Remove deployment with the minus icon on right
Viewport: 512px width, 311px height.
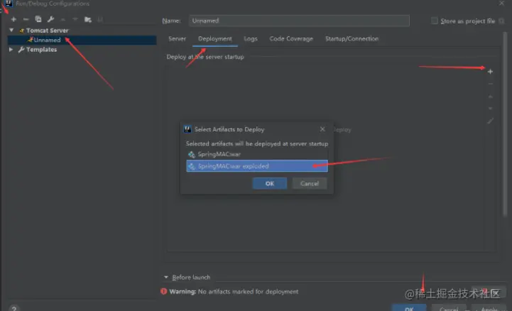coord(490,84)
